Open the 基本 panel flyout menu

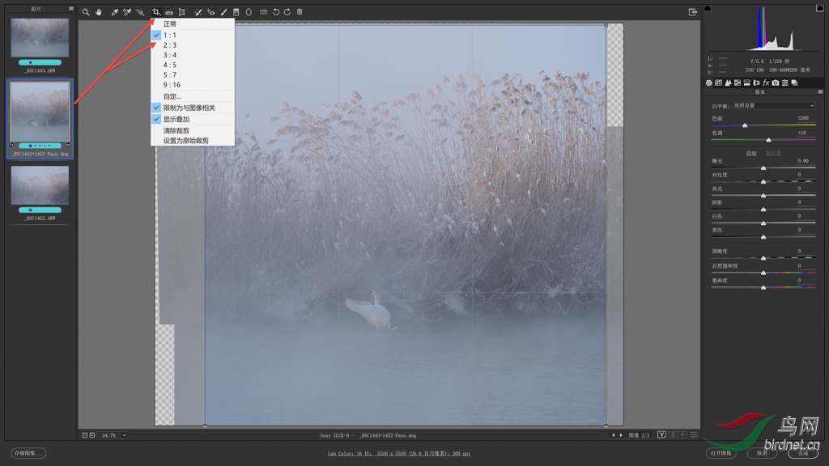(821, 92)
